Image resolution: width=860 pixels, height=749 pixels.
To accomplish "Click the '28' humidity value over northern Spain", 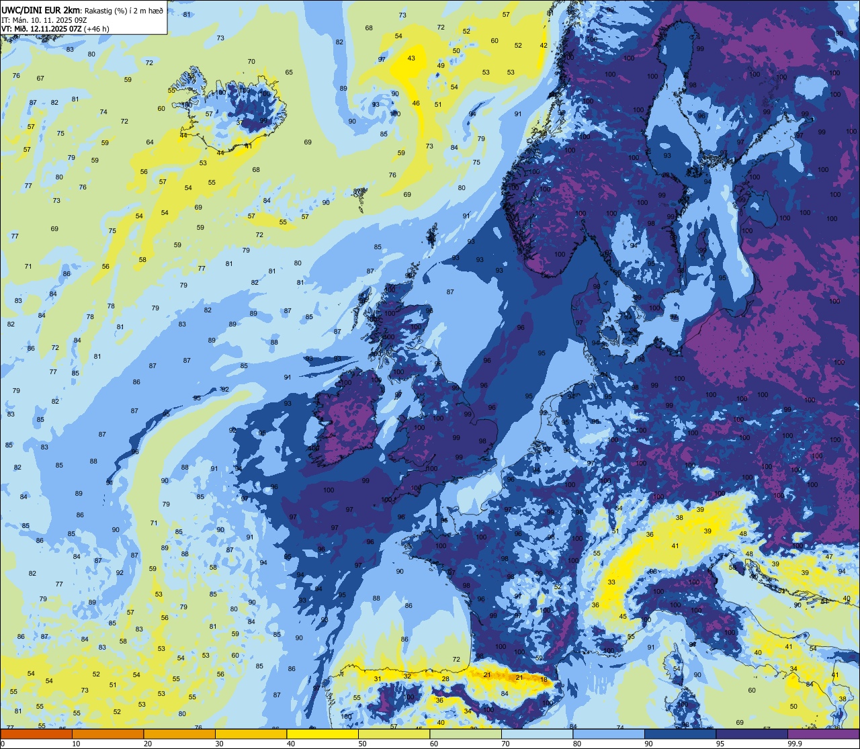I will coord(445,679).
